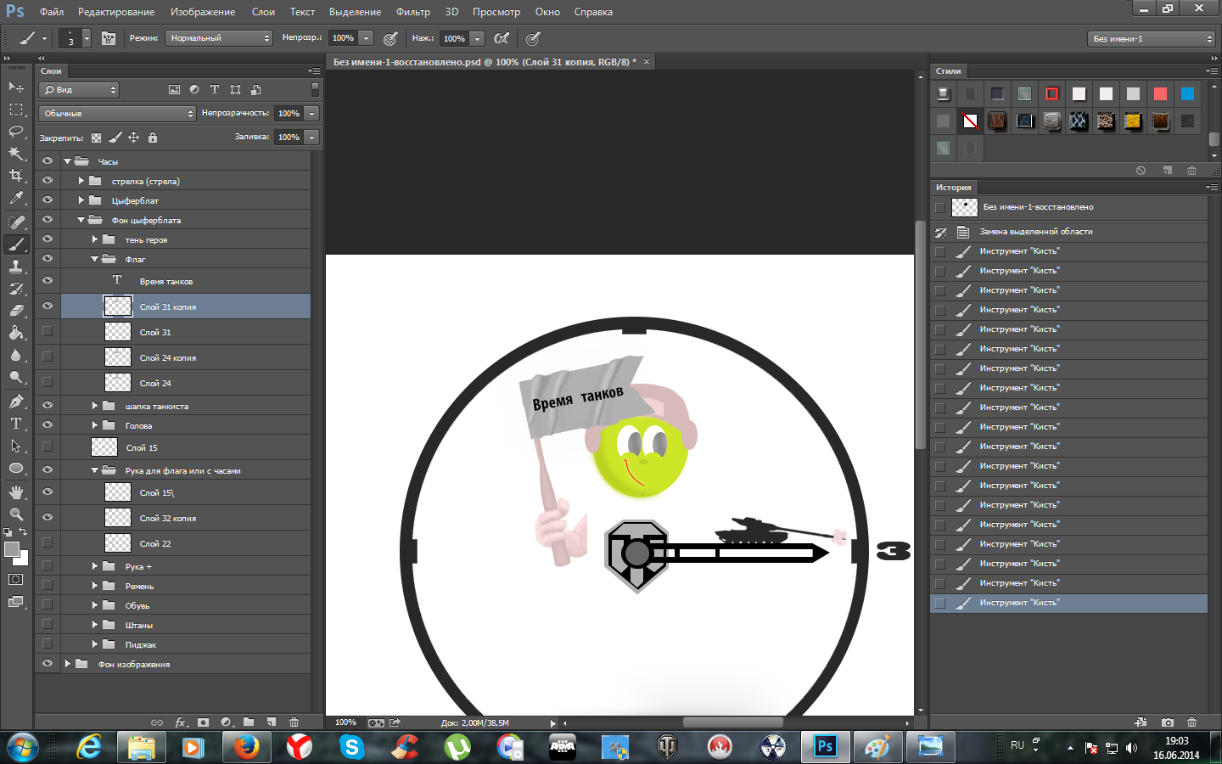Pick the Eyedropper tool

coord(16,198)
